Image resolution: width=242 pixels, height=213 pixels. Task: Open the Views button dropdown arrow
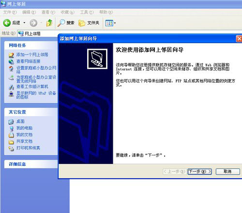coord(115,23)
